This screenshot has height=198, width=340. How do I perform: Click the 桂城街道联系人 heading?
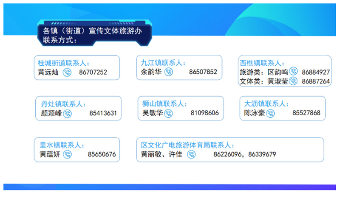coord(64,63)
